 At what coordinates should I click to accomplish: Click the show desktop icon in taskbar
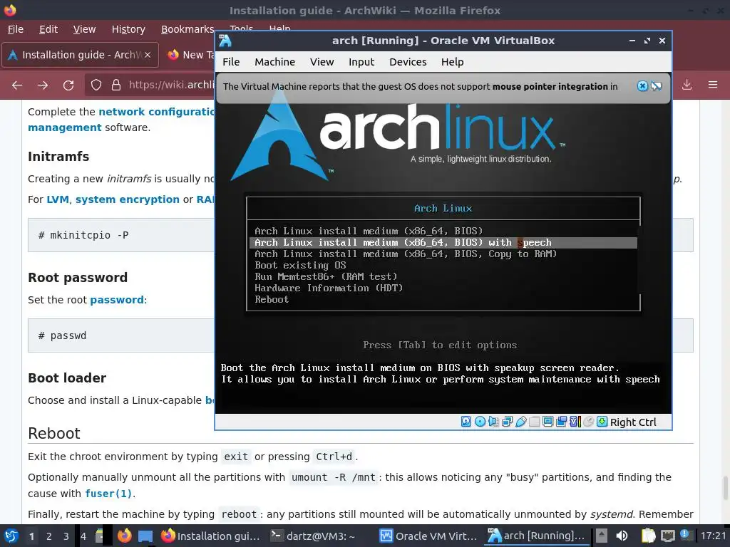145,536
